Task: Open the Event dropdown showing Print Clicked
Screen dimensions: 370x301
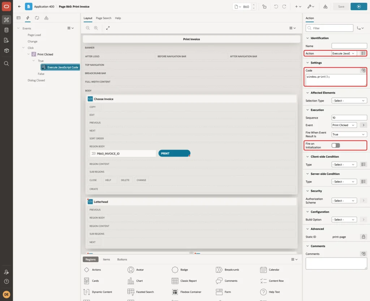Action: (x=344, y=125)
